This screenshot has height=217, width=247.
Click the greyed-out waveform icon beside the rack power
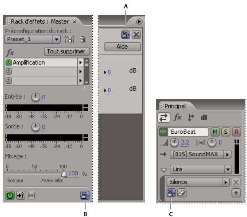[31, 195]
